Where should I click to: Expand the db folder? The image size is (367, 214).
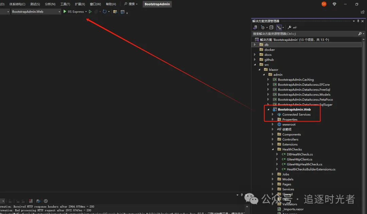pos(255,45)
